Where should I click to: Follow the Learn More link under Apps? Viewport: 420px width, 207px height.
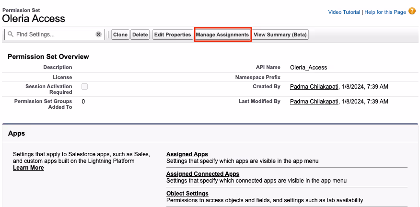coord(28,168)
